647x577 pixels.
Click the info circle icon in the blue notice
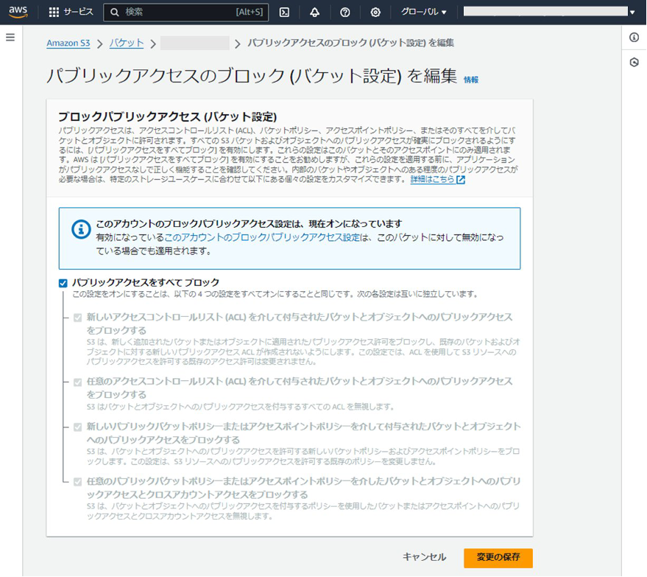tap(81, 229)
